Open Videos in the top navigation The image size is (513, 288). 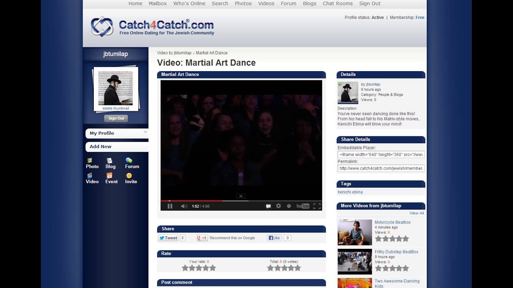click(x=266, y=4)
